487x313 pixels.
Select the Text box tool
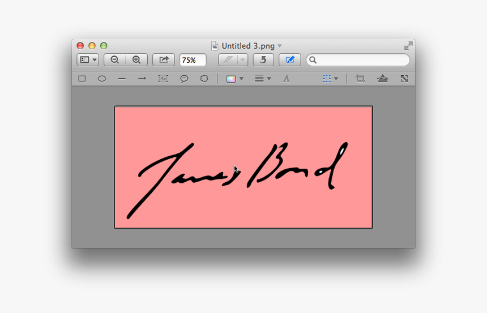click(163, 79)
